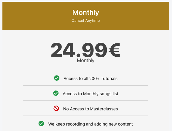The height and width of the screenshot is (131, 172).
Task: Click the word Masterclasses in the feature list
Action: pyautogui.click(x=104, y=109)
